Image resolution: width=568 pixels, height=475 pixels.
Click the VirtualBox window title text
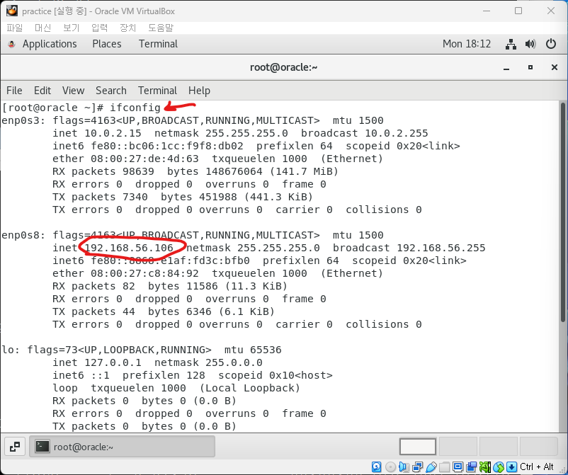pyautogui.click(x=98, y=11)
